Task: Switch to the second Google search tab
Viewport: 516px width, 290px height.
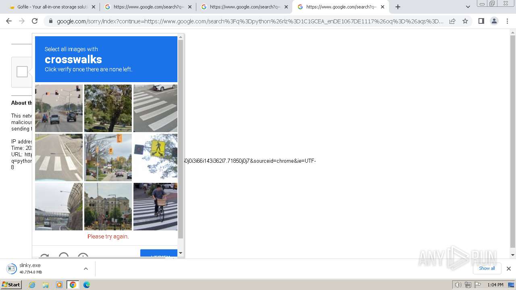Action: click(x=148, y=7)
